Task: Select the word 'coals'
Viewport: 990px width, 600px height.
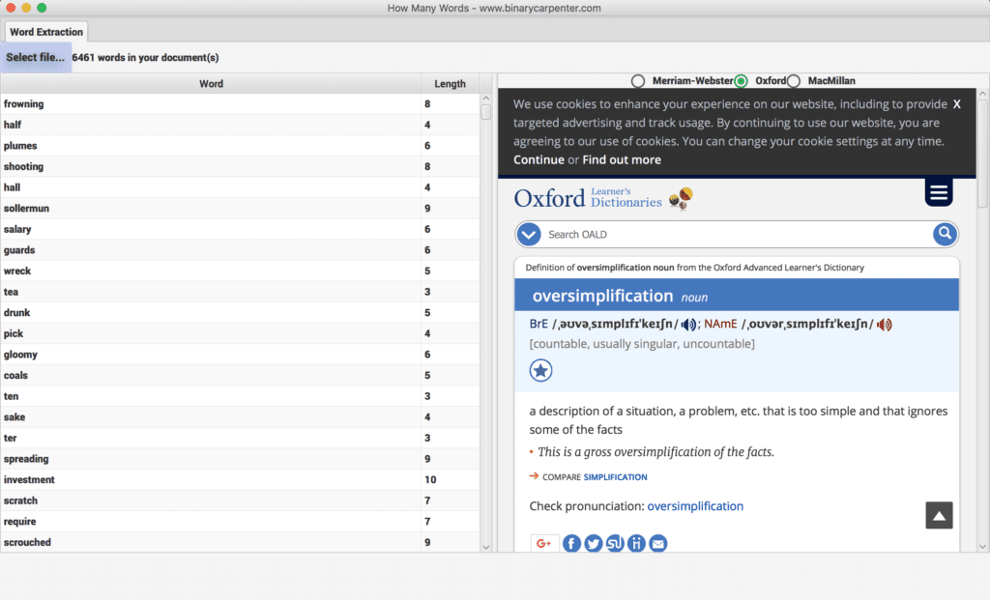Action: [15, 376]
